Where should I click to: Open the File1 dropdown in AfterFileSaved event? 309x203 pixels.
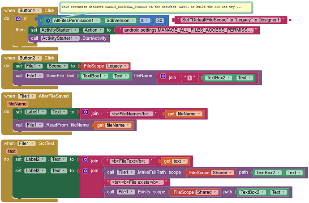[27, 96]
